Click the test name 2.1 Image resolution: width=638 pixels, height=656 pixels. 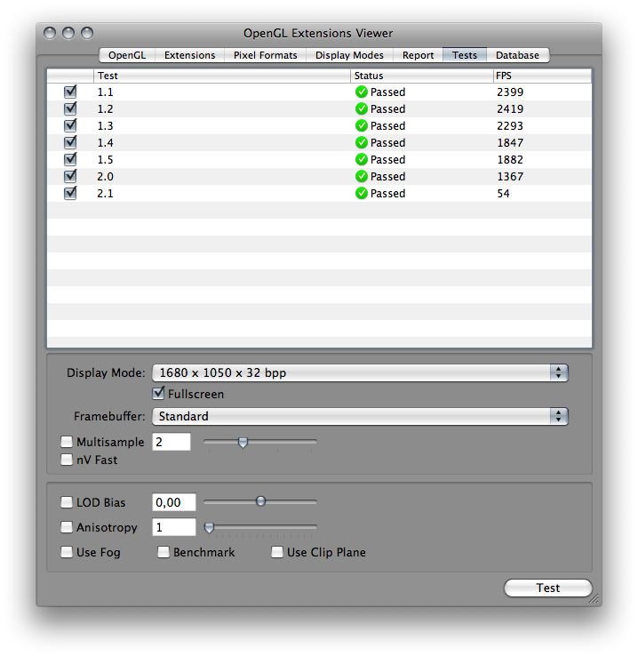coord(105,193)
